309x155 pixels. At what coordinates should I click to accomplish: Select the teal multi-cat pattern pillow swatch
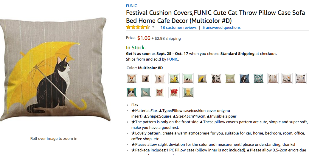point(259,79)
